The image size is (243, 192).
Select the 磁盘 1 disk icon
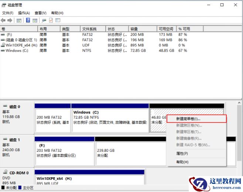click(x=5, y=139)
